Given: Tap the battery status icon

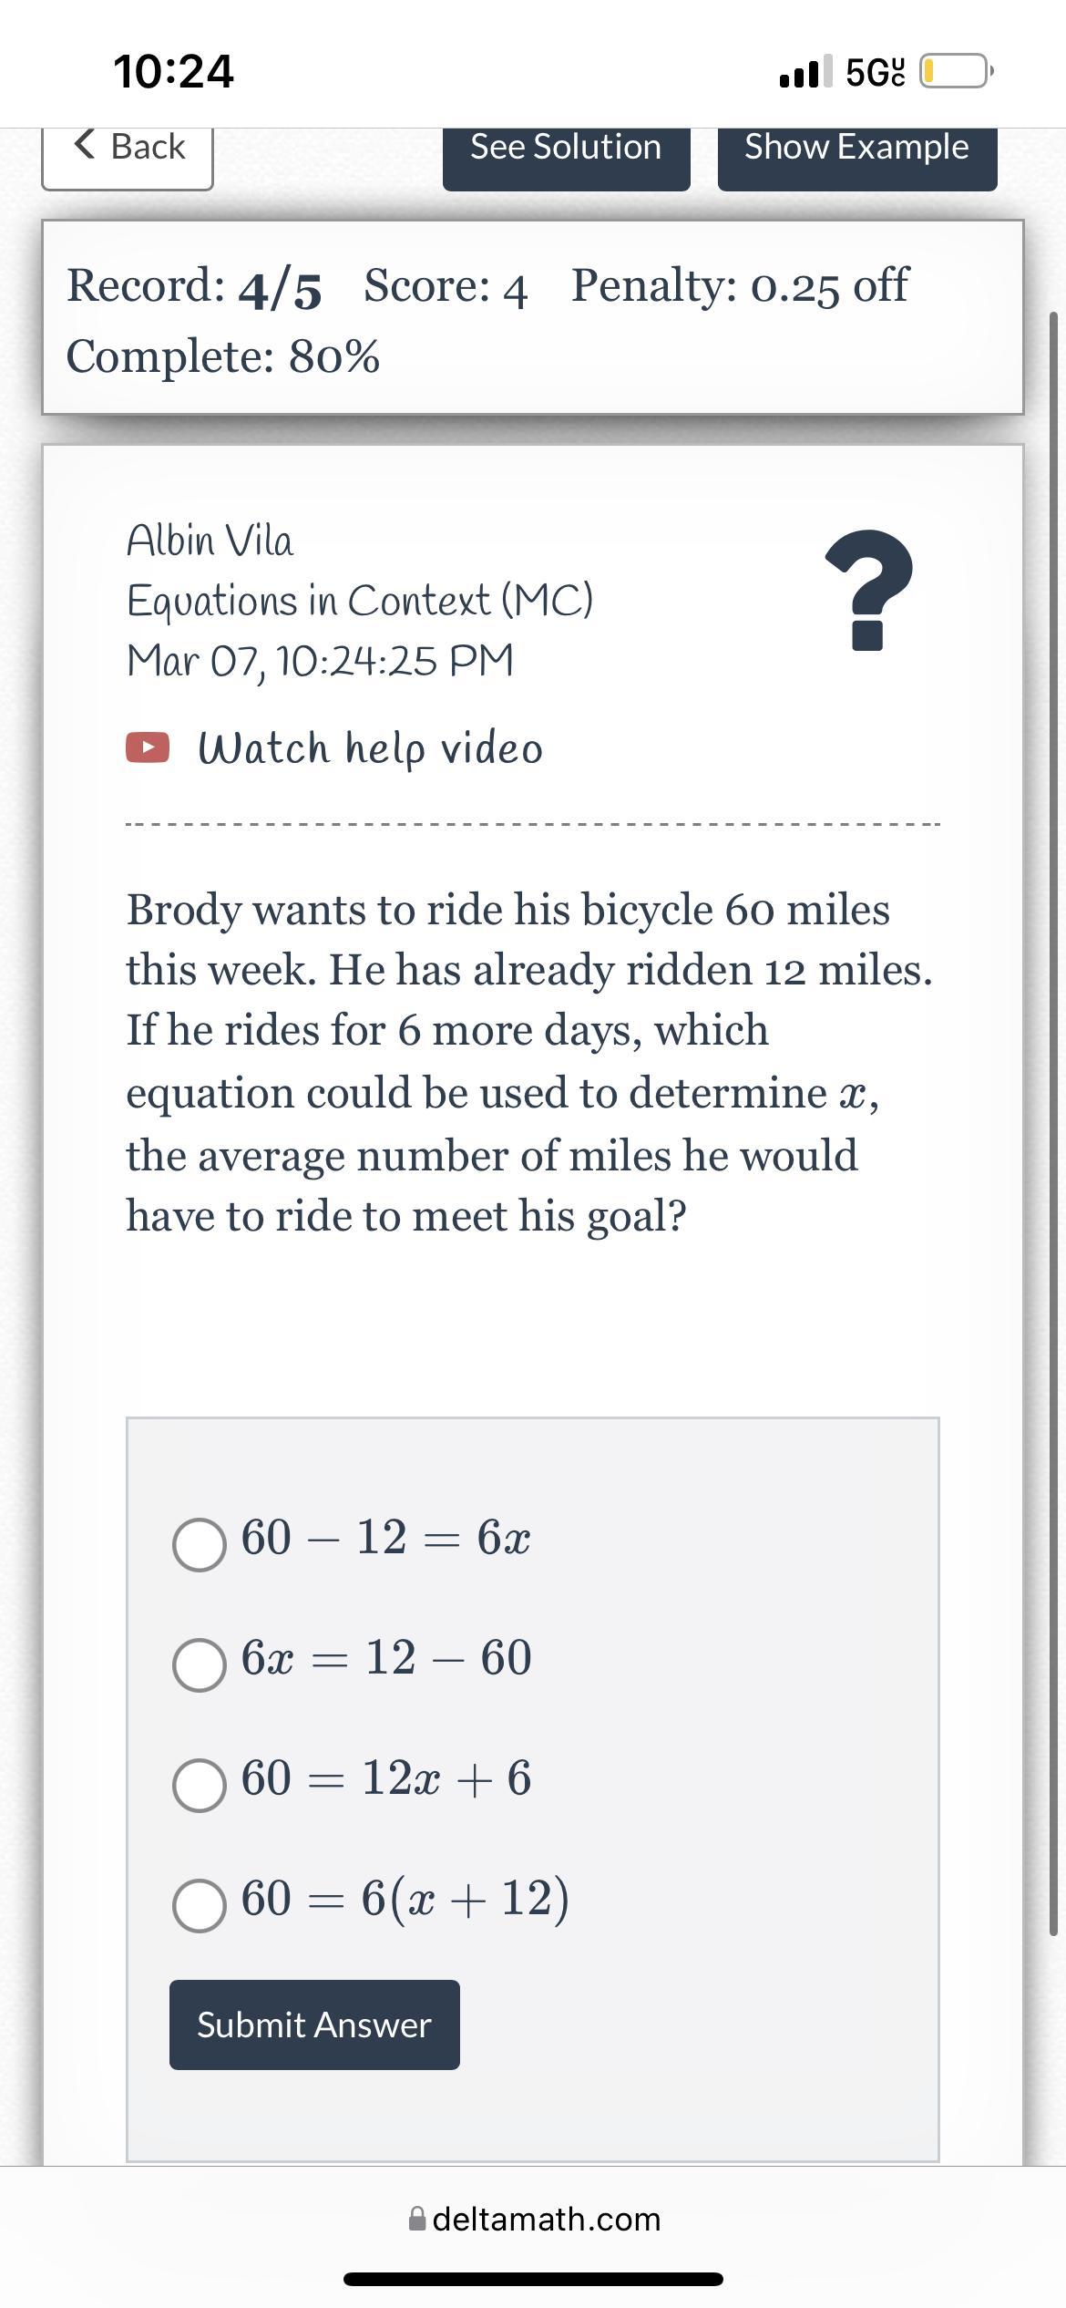Looking at the screenshot, I should (956, 71).
